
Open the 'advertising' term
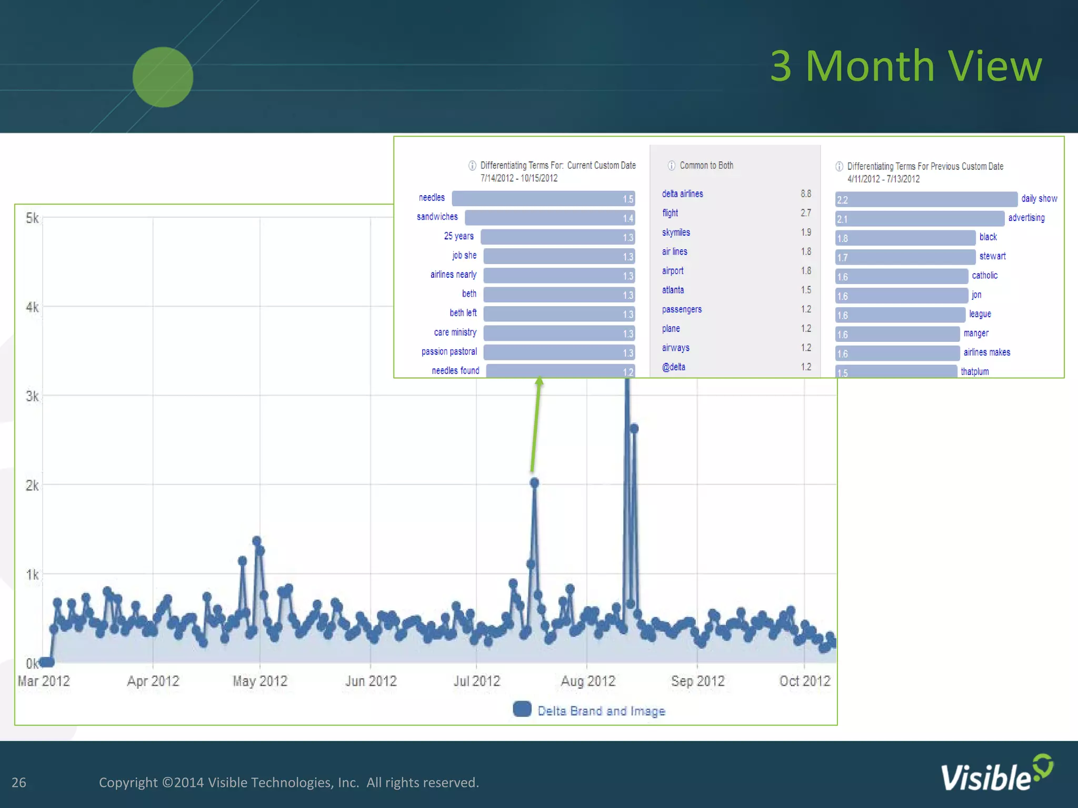coord(1026,218)
